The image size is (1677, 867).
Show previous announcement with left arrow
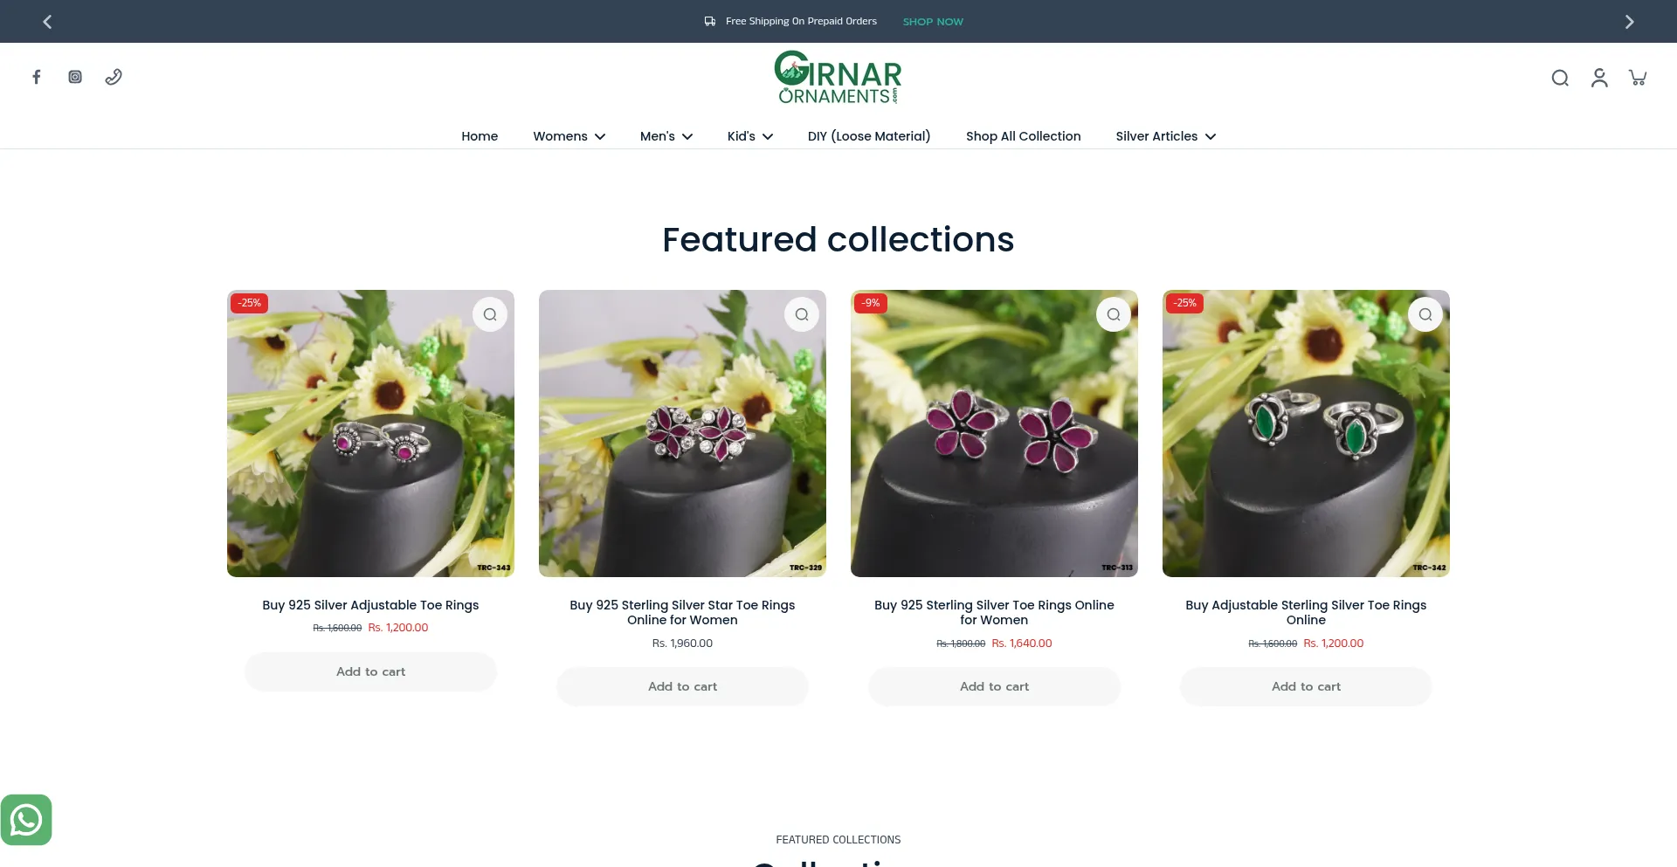pyautogui.click(x=48, y=22)
